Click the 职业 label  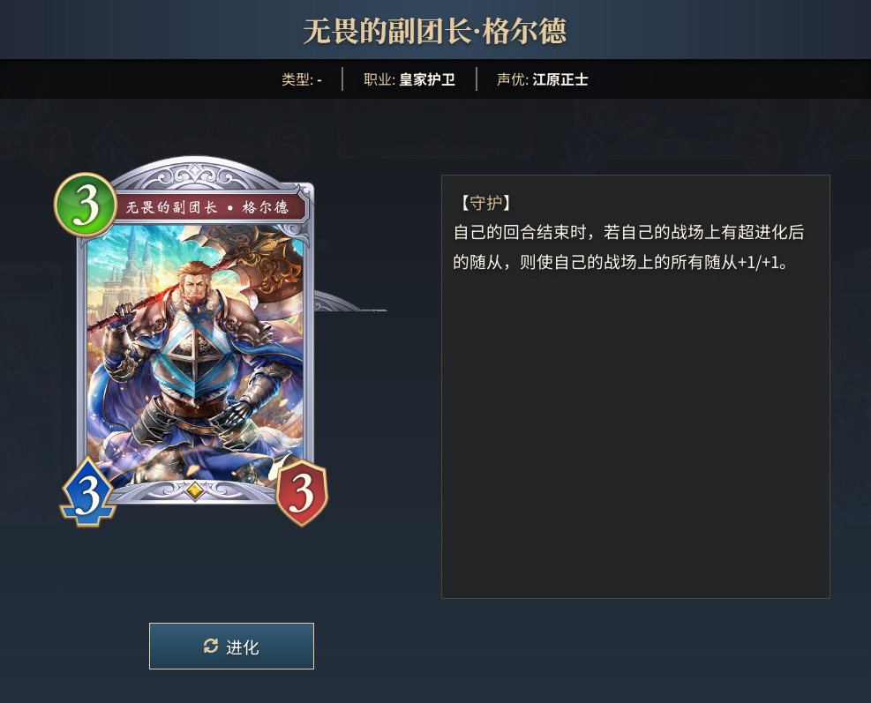pos(379,79)
